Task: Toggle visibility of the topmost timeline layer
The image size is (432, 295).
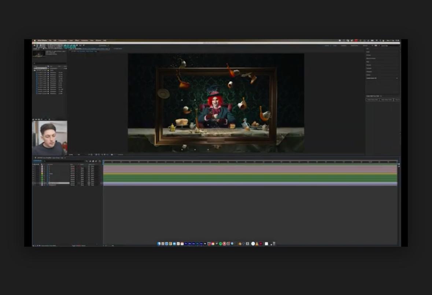Action: (33, 167)
